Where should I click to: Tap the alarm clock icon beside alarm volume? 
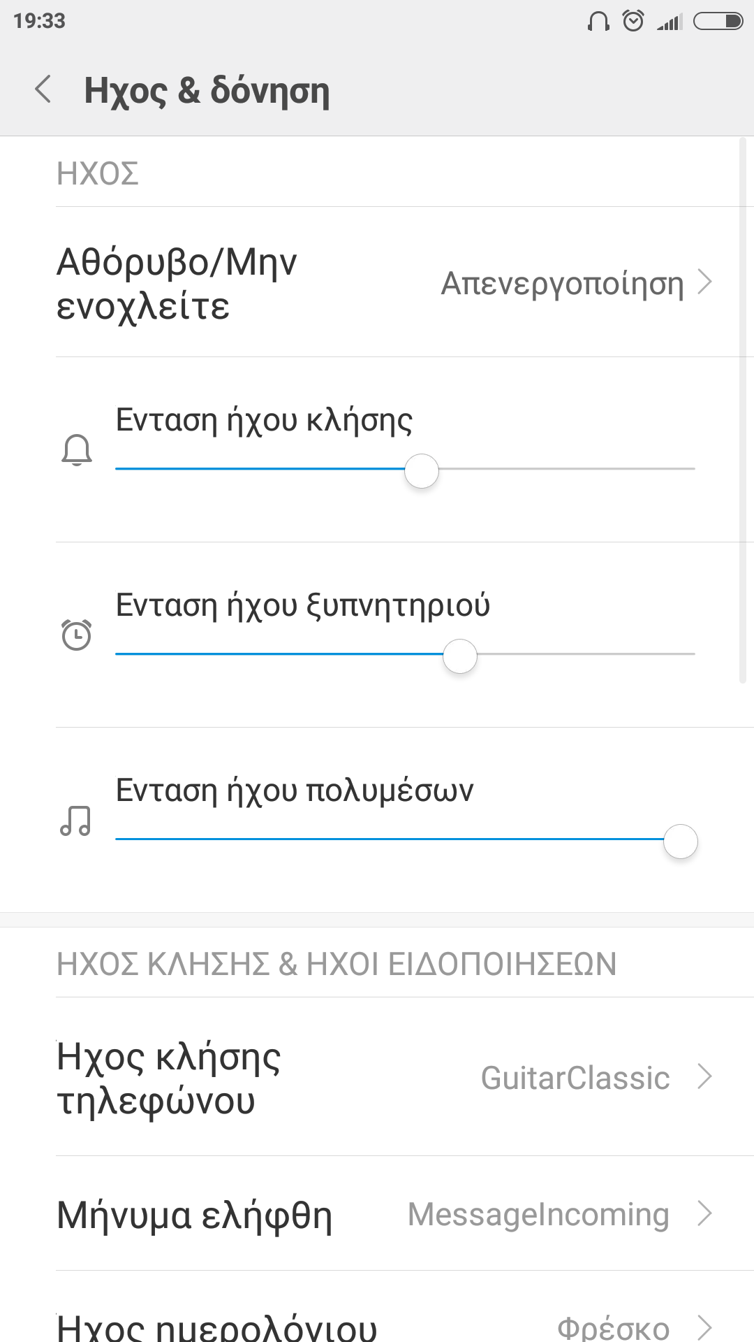pos(77,635)
